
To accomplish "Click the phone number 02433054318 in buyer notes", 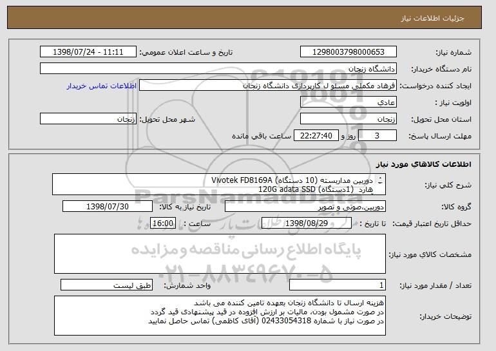I will pyautogui.click(x=287, y=321).
